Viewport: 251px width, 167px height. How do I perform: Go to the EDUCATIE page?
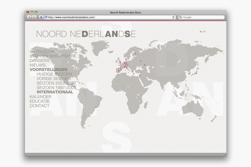(x=40, y=101)
